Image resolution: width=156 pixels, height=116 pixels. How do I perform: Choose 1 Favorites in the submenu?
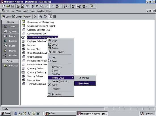coord(85,78)
